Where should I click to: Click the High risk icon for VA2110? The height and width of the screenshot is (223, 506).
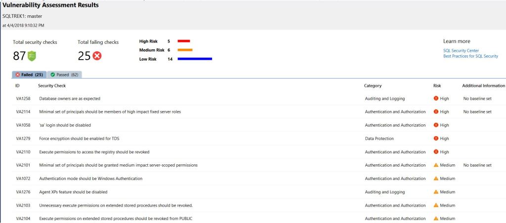click(436, 152)
